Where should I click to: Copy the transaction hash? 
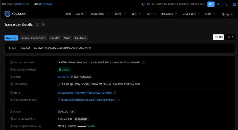click(x=143, y=62)
